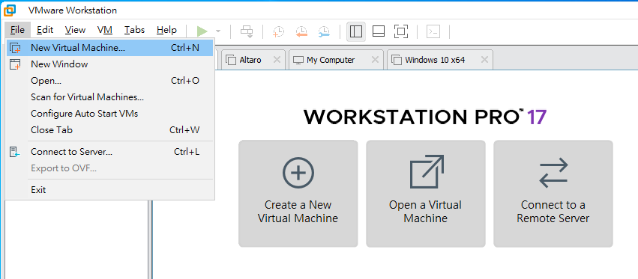
Task: Close the Altaro tab
Action: pos(277,60)
